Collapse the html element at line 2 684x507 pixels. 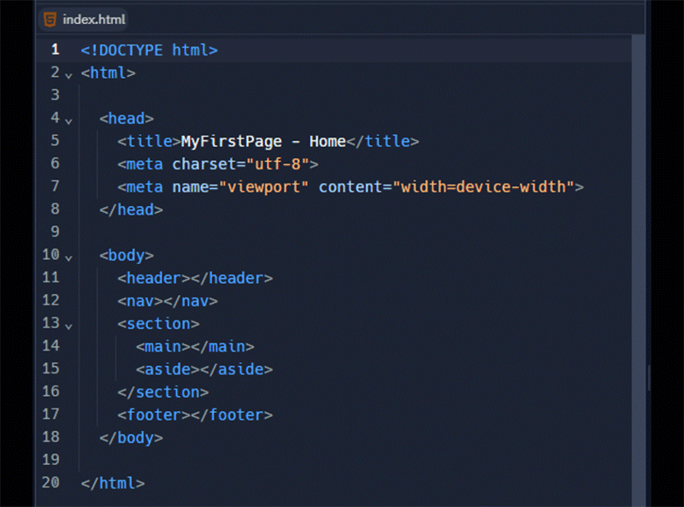coord(68,75)
